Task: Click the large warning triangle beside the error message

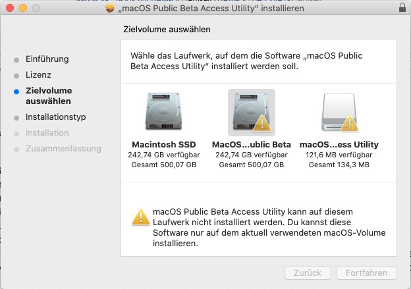Action: tap(141, 217)
